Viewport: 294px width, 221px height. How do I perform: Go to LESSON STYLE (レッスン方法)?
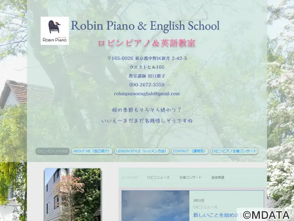(142, 151)
